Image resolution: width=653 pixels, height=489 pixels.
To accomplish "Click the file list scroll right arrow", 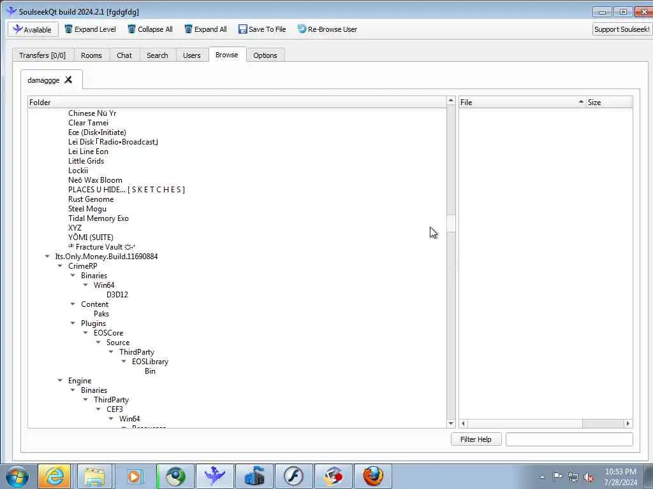I will [628, 423].
